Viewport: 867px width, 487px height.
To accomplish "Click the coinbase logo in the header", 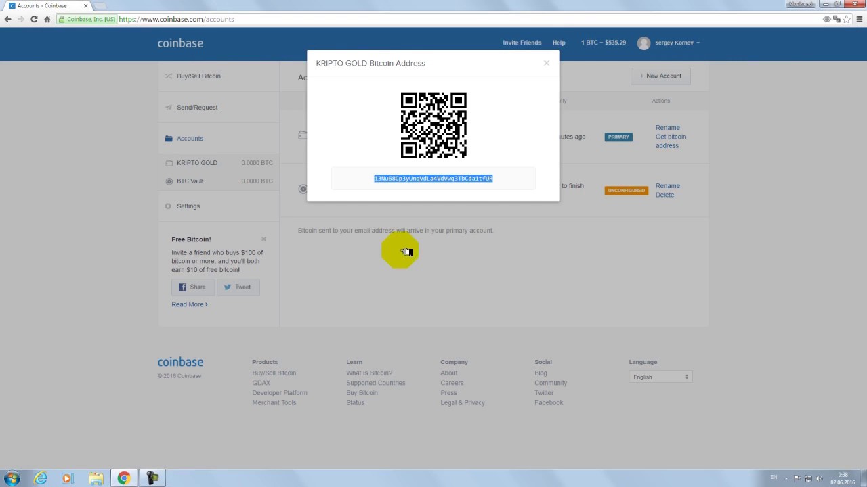I will (180, 43).
